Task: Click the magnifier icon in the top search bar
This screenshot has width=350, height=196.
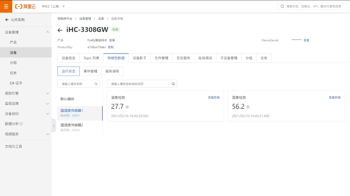Action: point(282,6)
